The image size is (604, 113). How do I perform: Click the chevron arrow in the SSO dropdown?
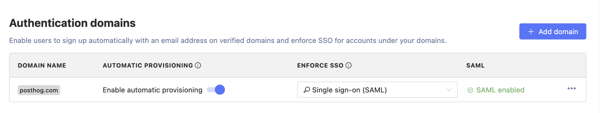449,90
